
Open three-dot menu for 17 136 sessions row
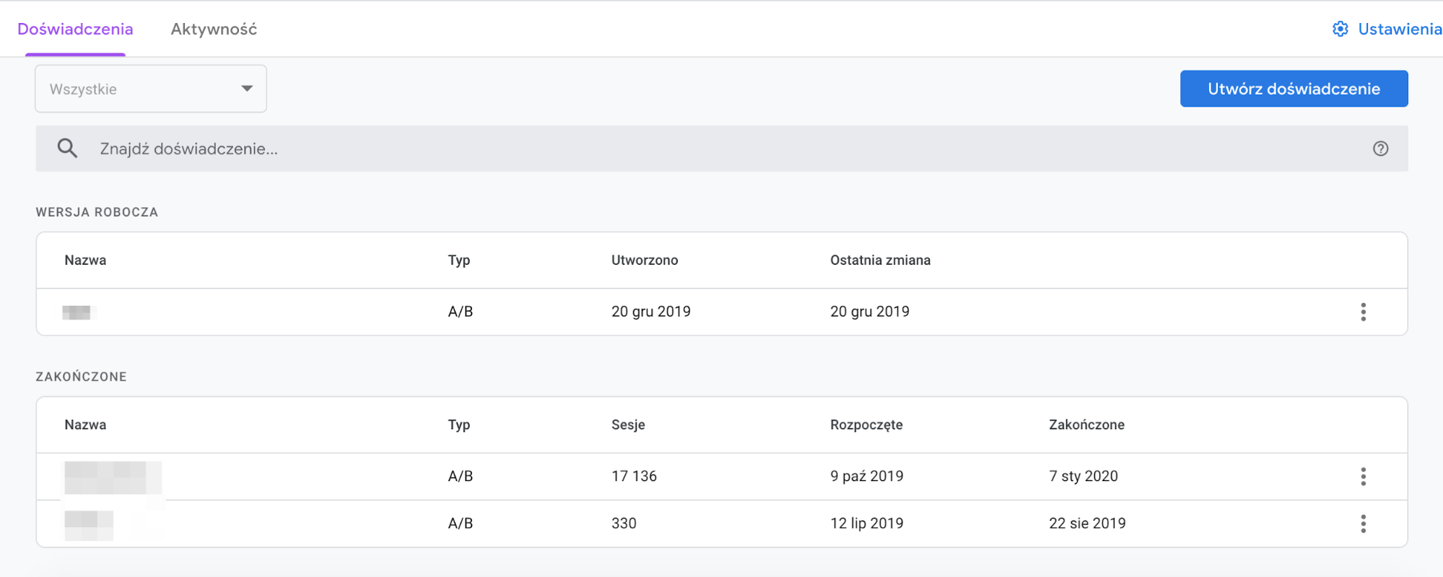(1363, 476)
